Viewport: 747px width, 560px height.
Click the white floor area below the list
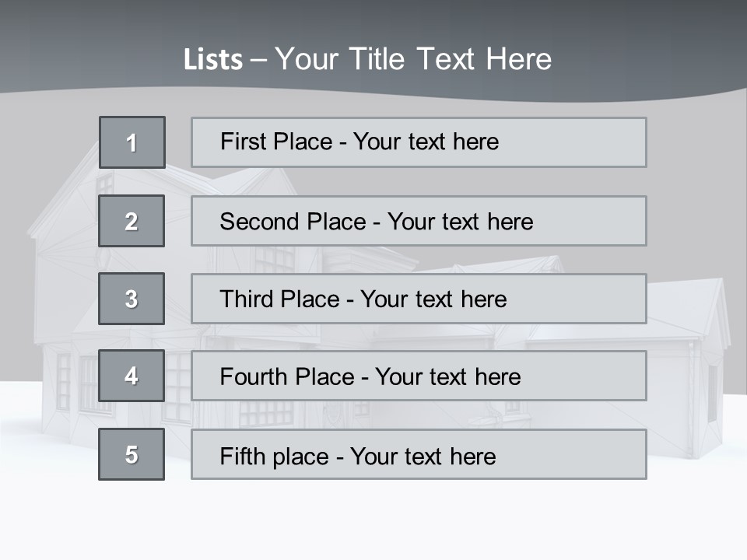pyautogui.click(x=373, y=521)
